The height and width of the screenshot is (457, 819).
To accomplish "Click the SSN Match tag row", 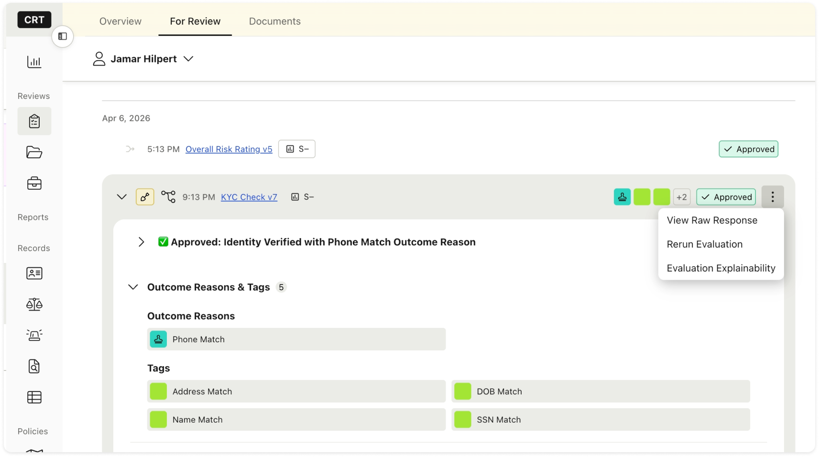I will (x=601, y=420).
